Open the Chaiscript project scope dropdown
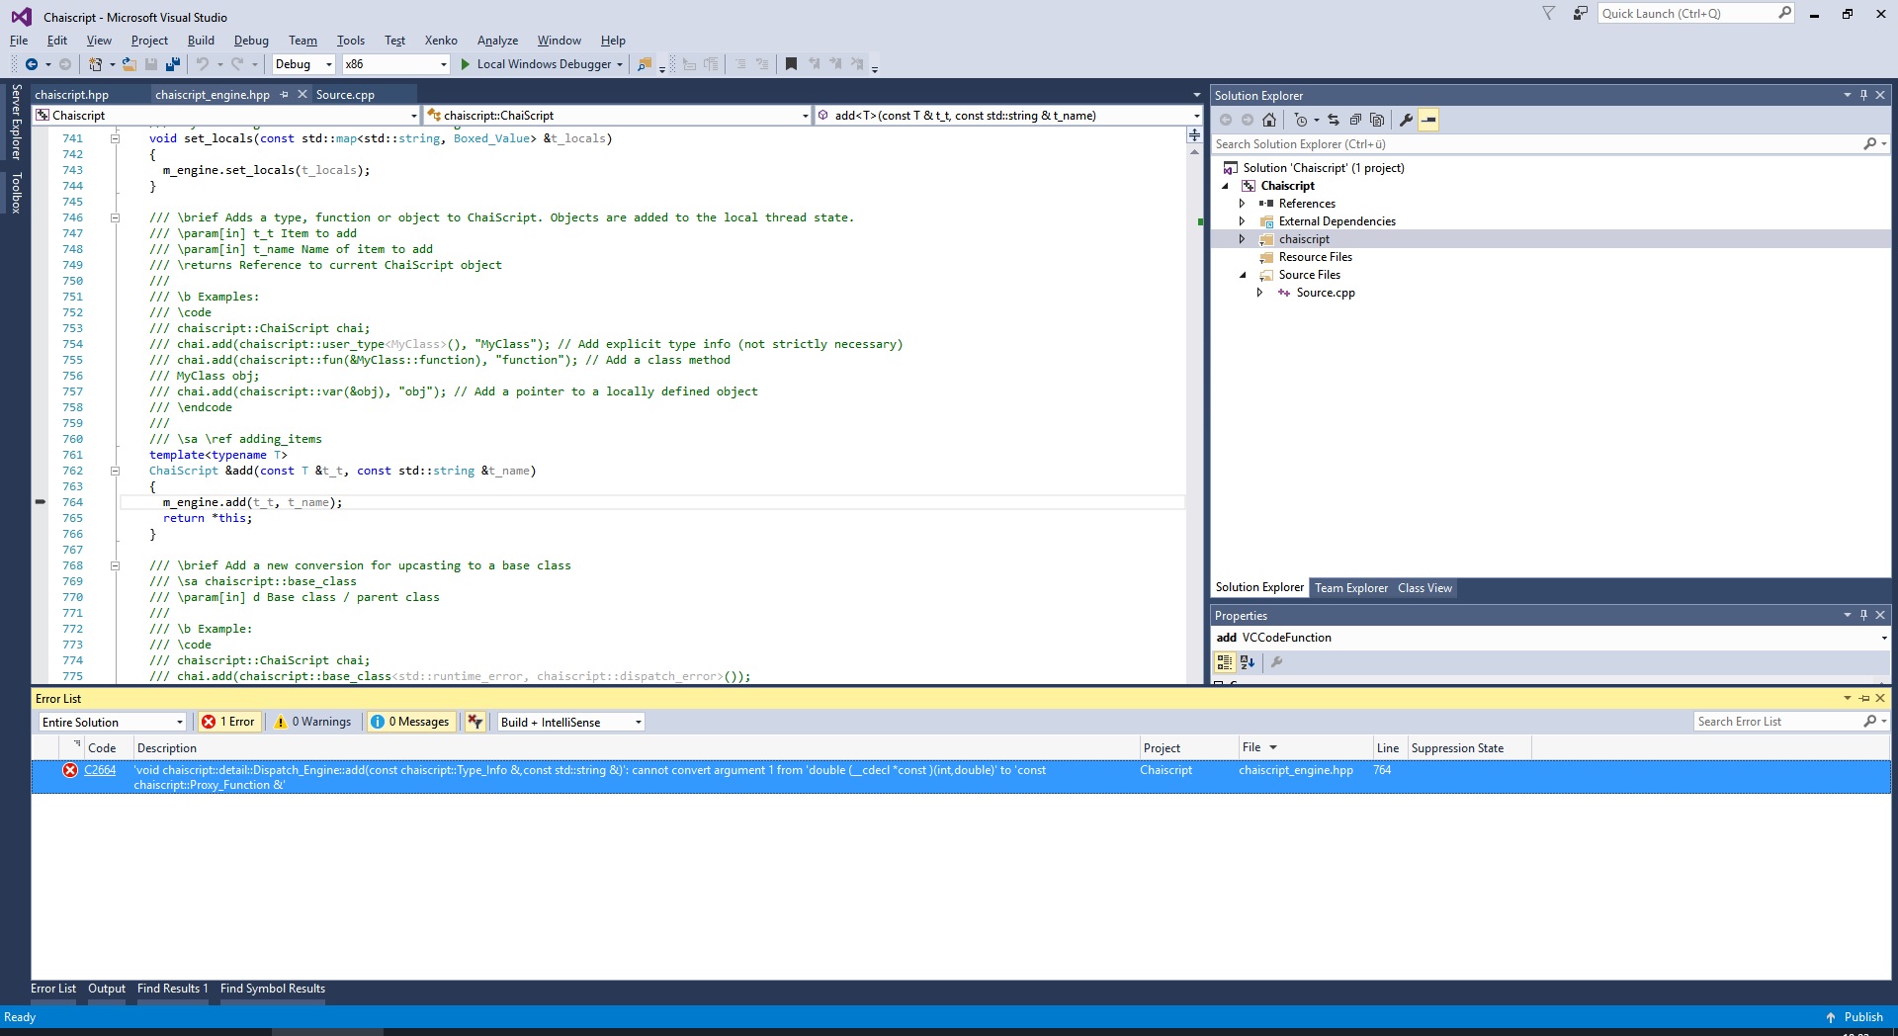The height and width of the screenshot is (1036, 1898). click(226, 116)
